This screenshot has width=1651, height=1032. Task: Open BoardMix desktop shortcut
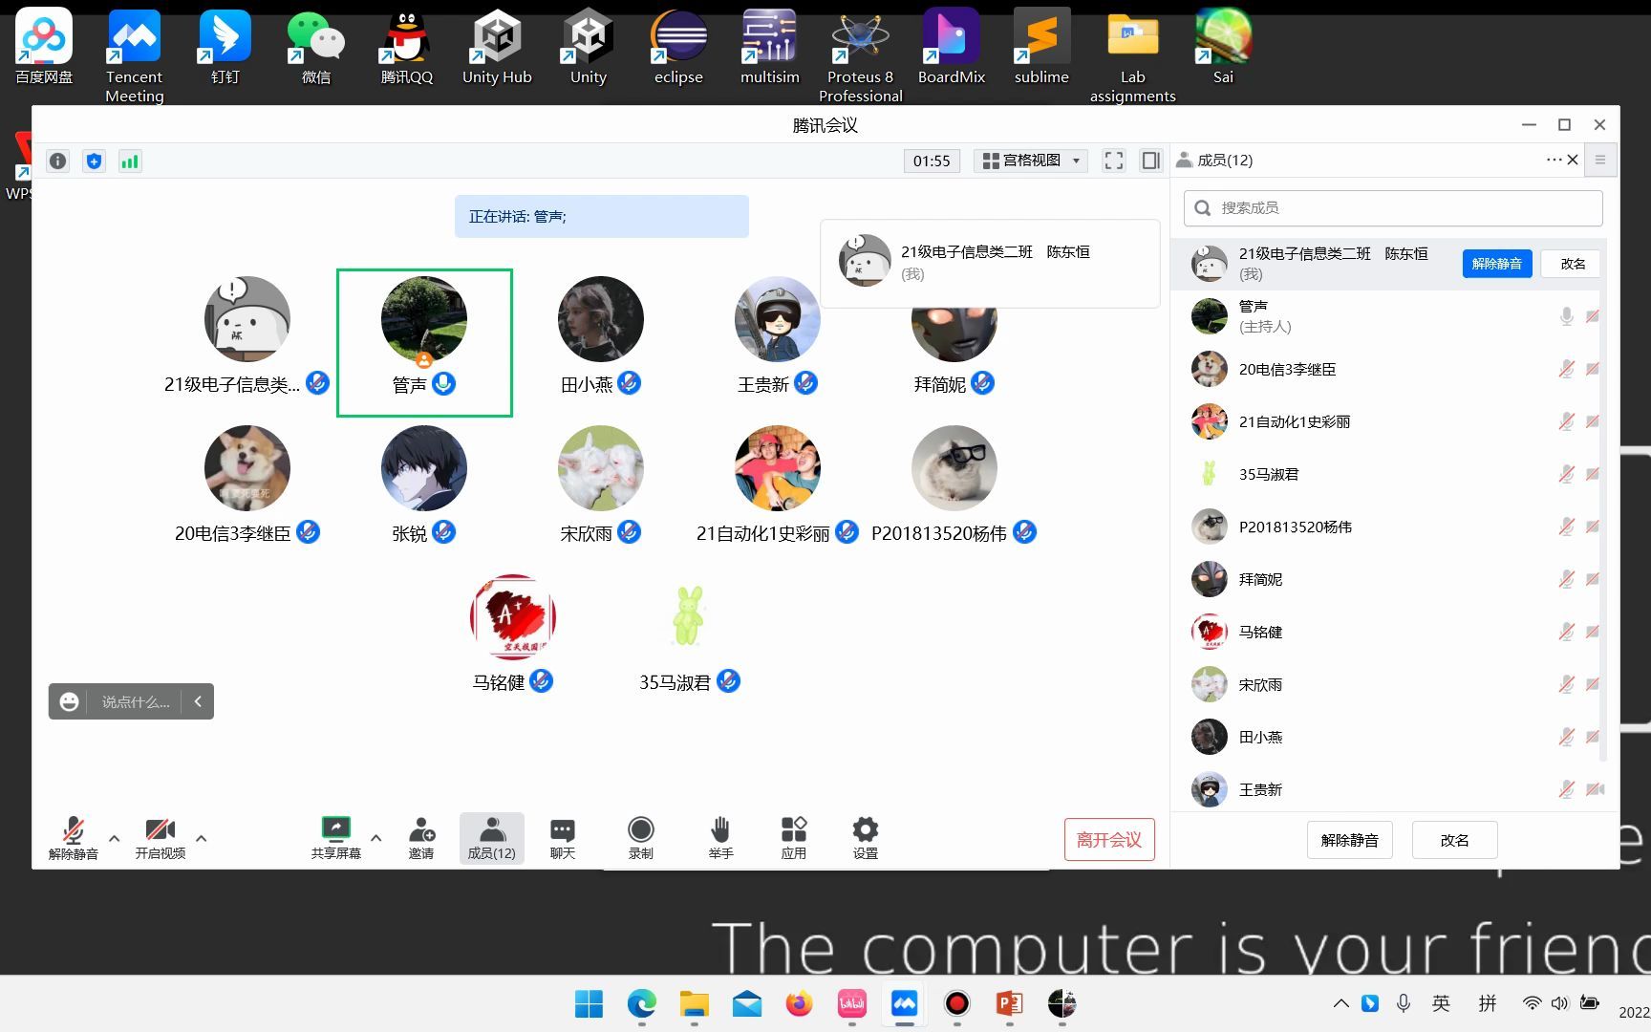tap(952, 46)
